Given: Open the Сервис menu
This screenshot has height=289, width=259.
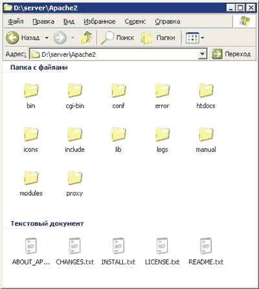Looking at the screenshot, I should [135, 21].
